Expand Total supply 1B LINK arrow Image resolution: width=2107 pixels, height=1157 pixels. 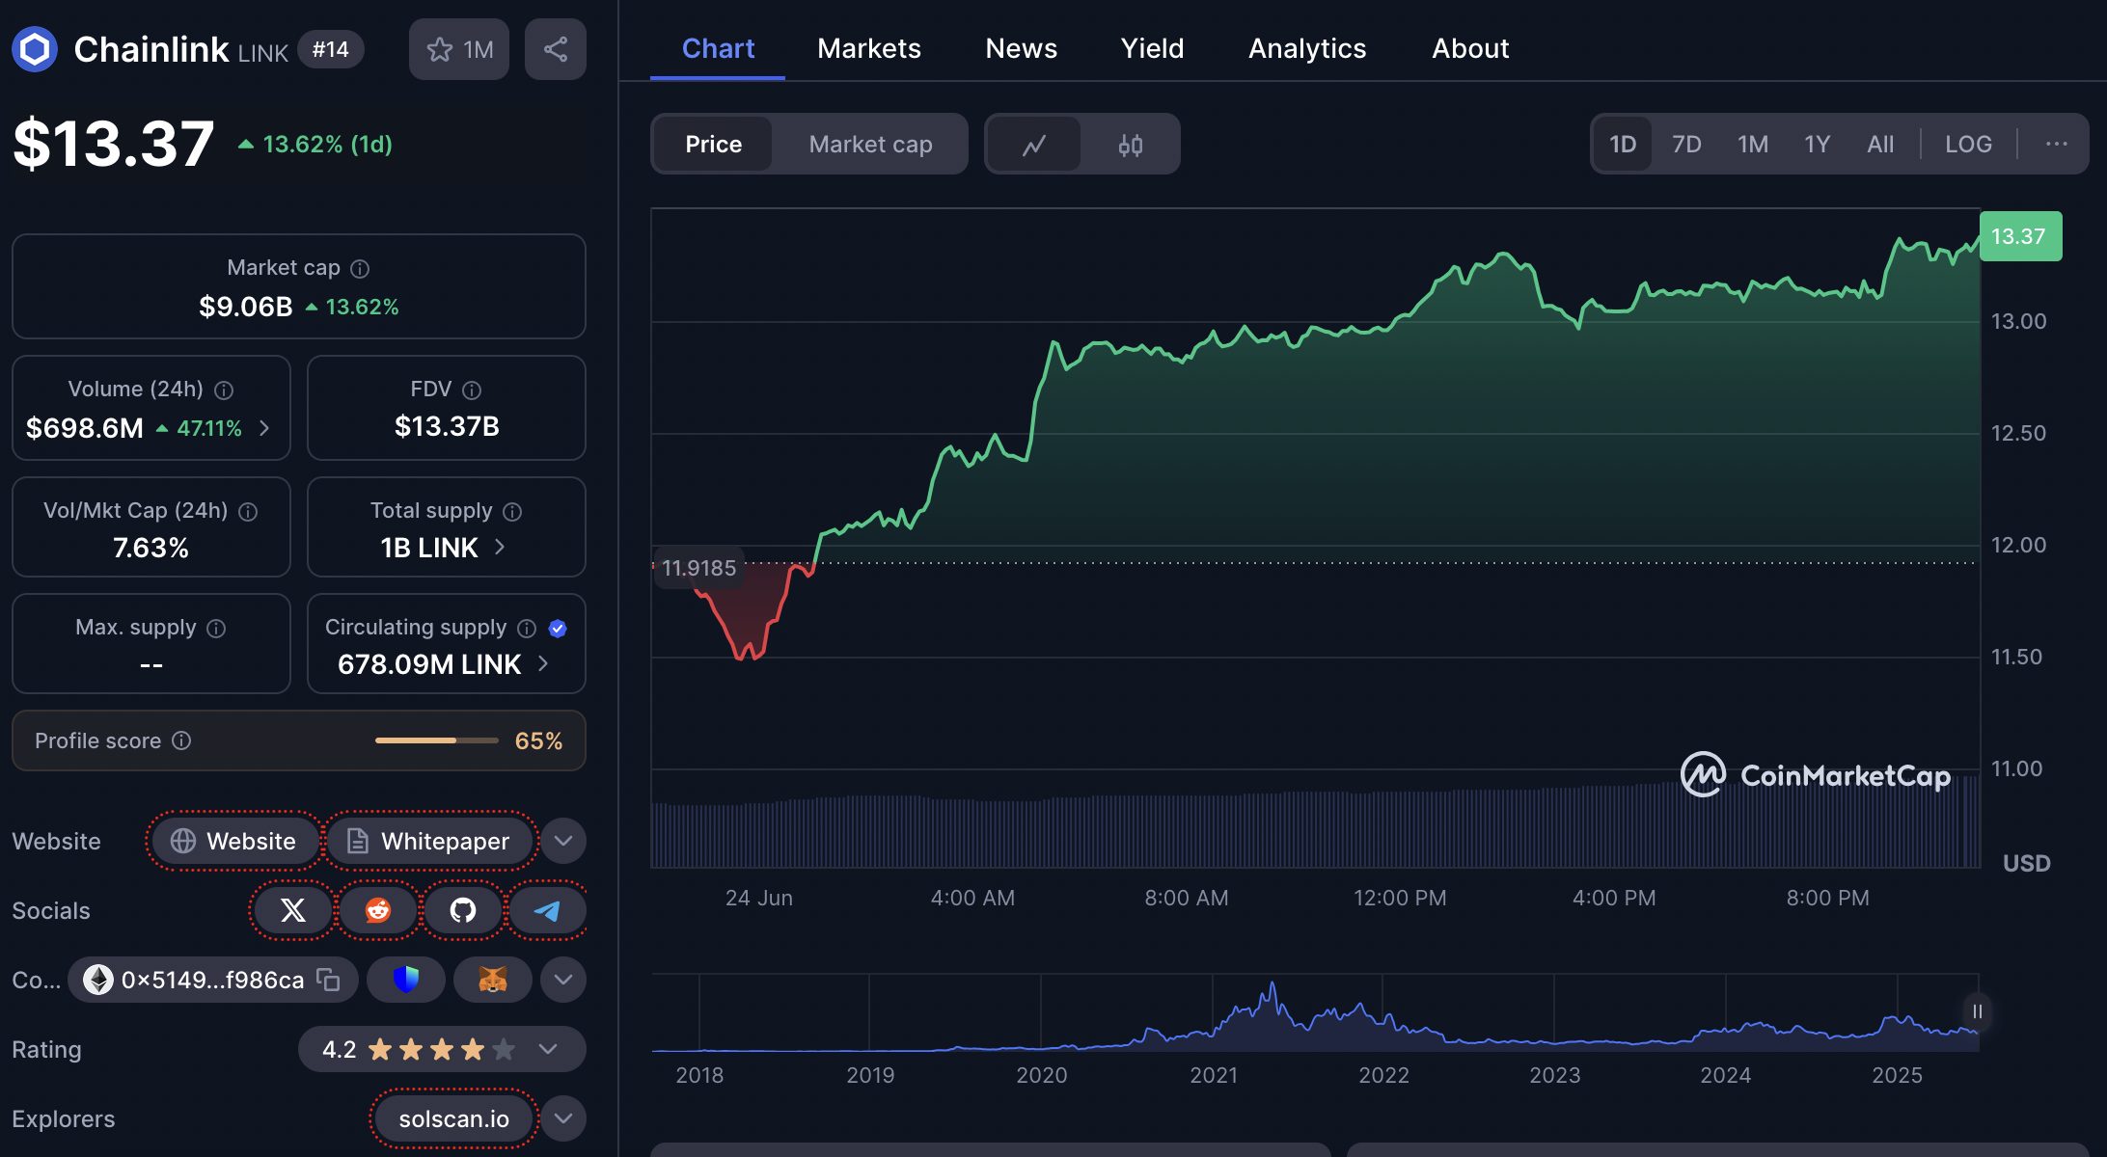click(500, 547)
